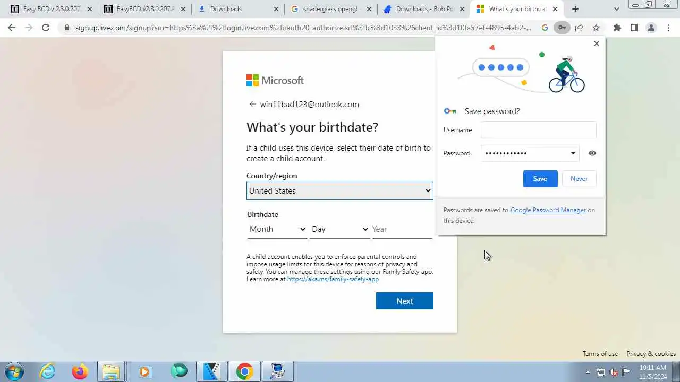The image size is (680, 382).
Task: Click the Next button
Action: pos(404,301)
